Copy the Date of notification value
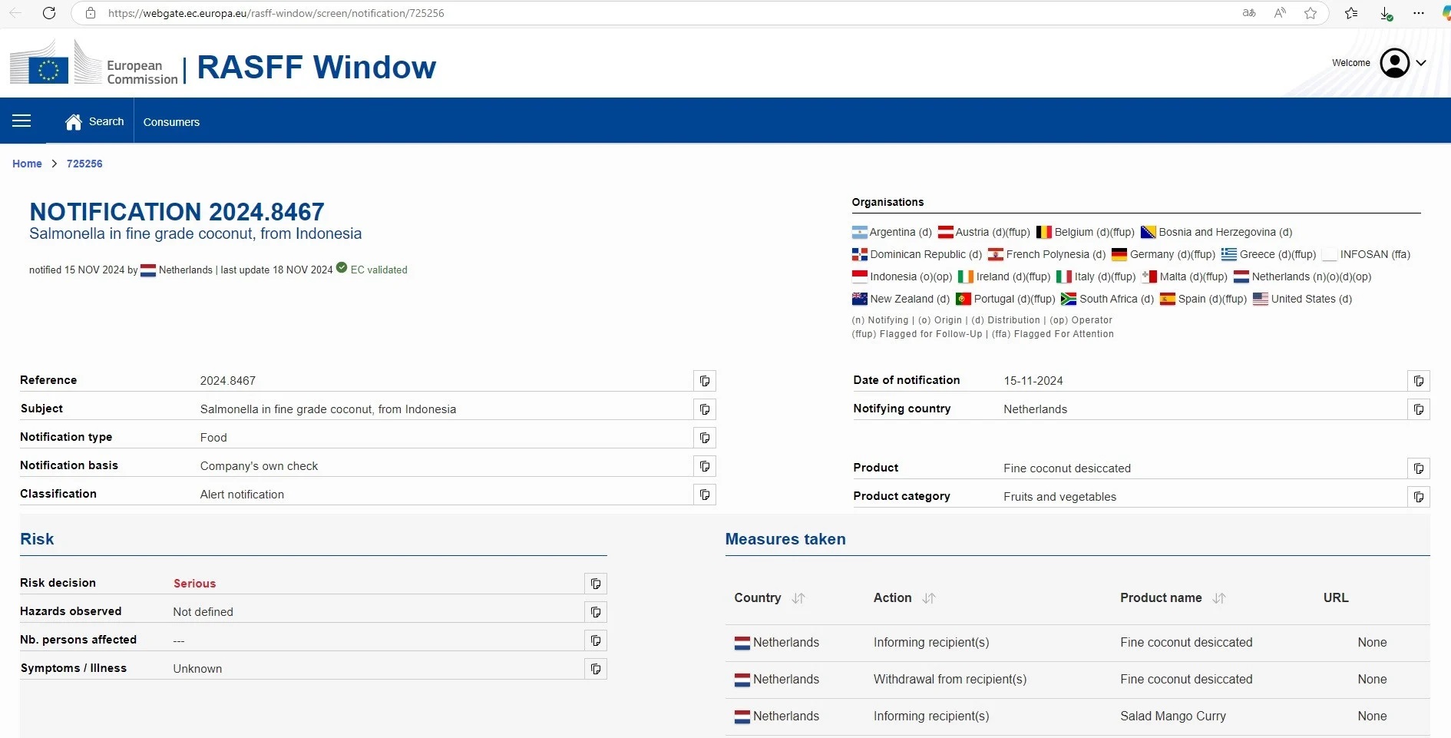 tap(1418, 381)
